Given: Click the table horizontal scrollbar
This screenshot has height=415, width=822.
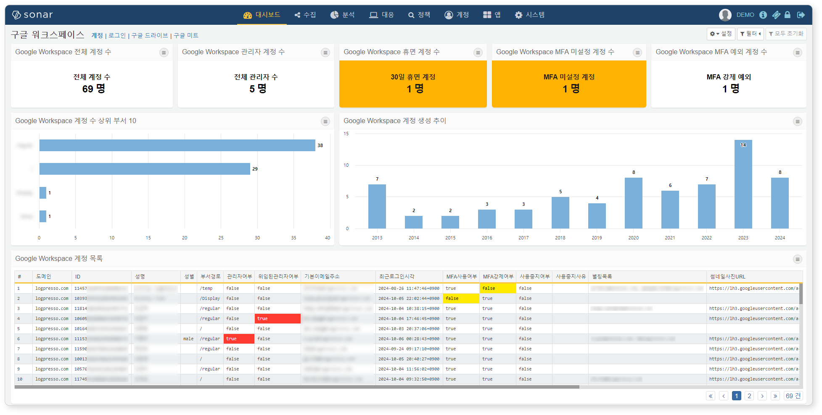Looking at the screenshot, I should pos(297,387).
